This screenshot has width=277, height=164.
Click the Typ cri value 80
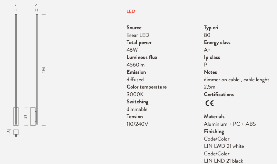(207, 35)
